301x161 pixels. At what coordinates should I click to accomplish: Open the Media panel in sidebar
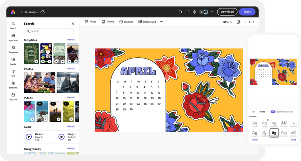tap(13, 61)
